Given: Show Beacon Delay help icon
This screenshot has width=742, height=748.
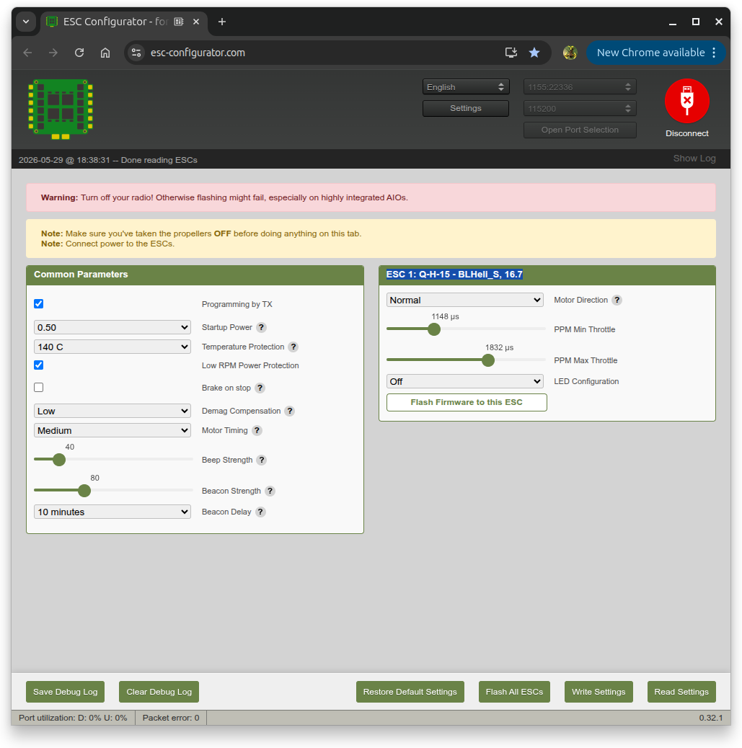Looking at the screenshot, I should click(260, 512).
